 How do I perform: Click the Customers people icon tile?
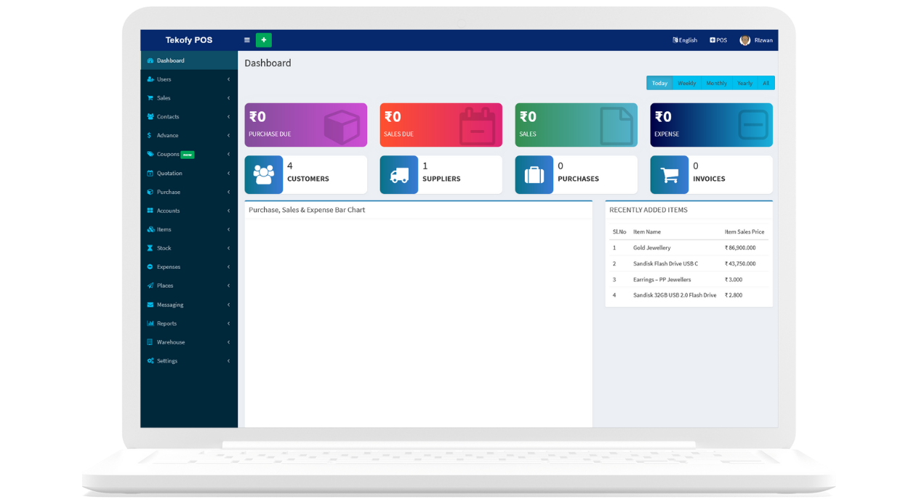click(x=263, y=175)
